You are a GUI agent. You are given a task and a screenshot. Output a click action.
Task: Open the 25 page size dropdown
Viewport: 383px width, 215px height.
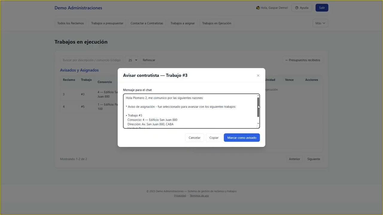tap(132, 60)
